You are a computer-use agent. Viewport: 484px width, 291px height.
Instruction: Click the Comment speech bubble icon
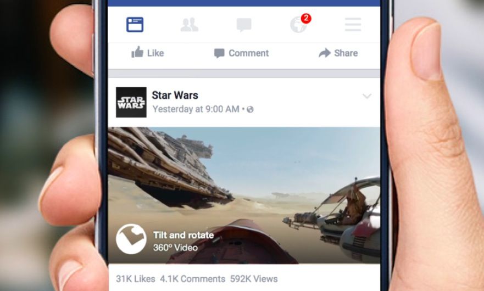tap(219, 53)
